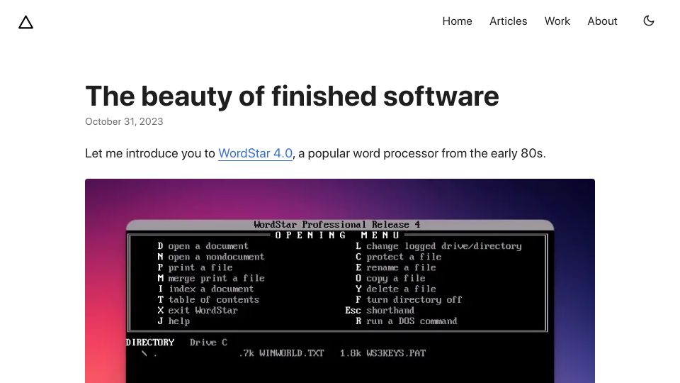Open the About page
This screenshot has width=680, height=383.
coord(602,21)
